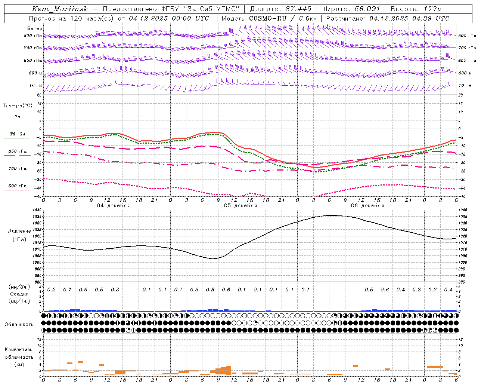
Task: Click the 'Конвективн.' convective cloud label
Action: (19, 350)
